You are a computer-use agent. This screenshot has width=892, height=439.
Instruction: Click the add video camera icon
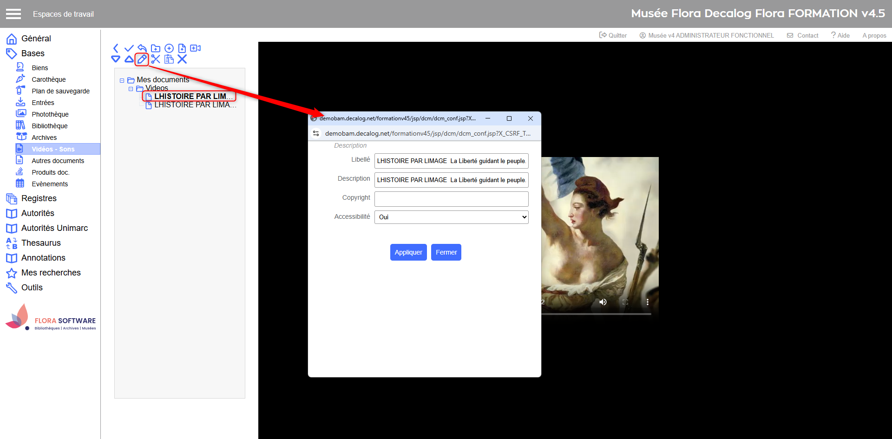[196, 48]
